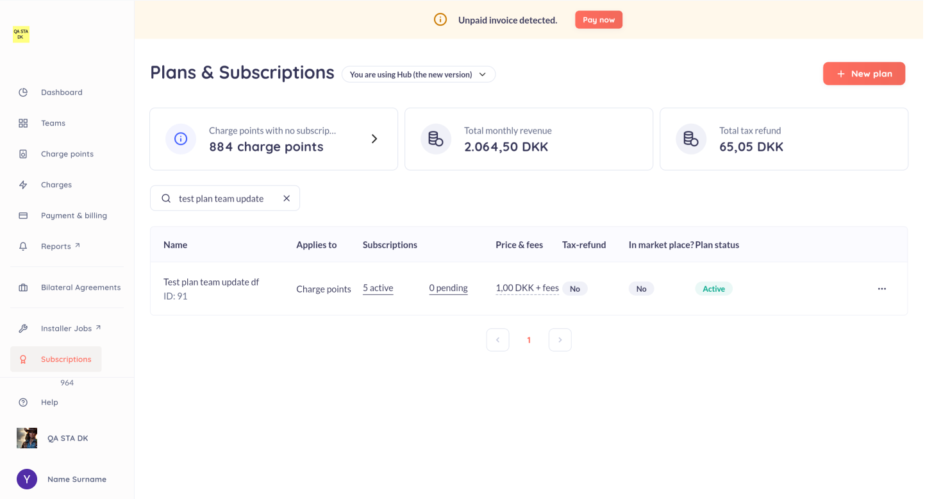This screenshot has height=499, width=925.
Task: Create a New plan
Action: tap(863, 74)
